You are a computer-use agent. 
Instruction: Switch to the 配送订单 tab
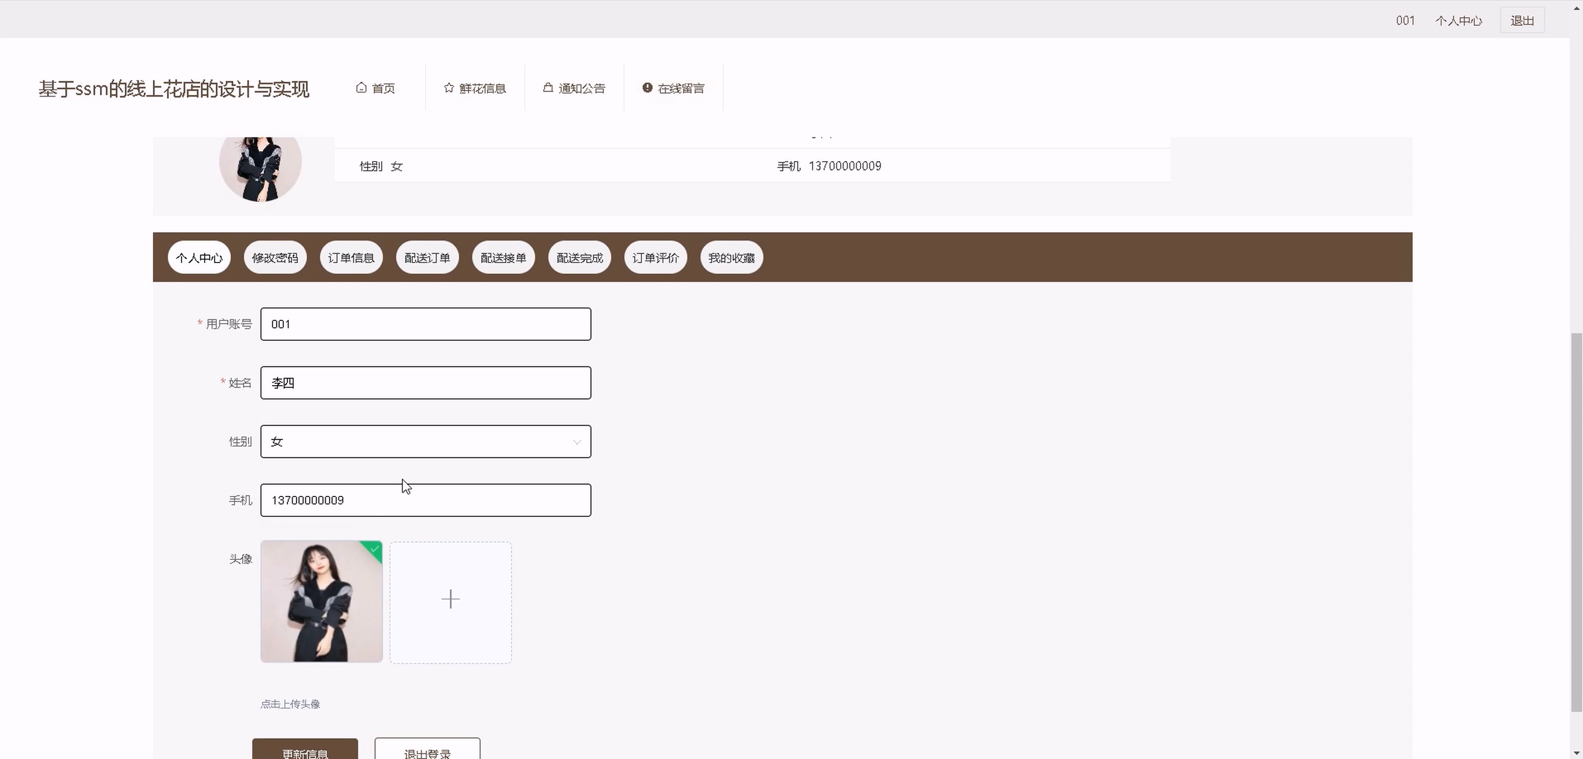(427, 258)
